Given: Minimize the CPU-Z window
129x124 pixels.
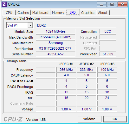Looking at the screenshot, I should [x=102, y=4].
